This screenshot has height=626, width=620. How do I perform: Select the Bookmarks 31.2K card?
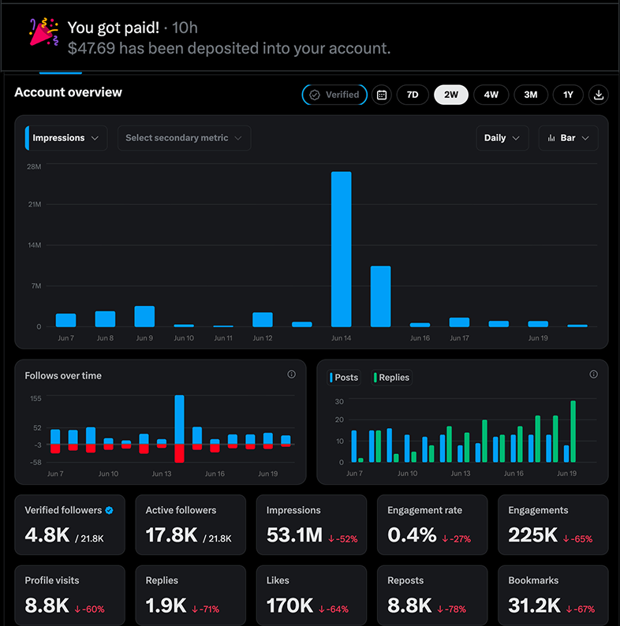[x=553, y=595]
